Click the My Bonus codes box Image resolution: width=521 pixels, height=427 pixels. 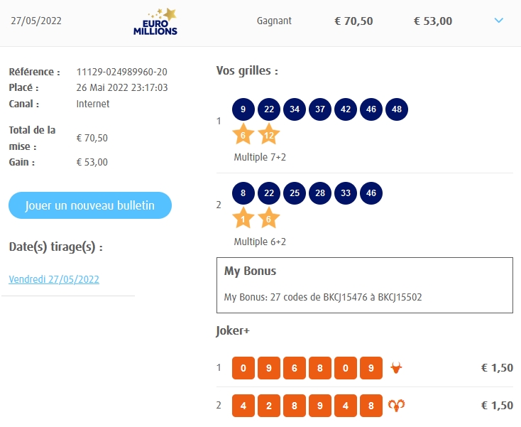coord(364,285)
